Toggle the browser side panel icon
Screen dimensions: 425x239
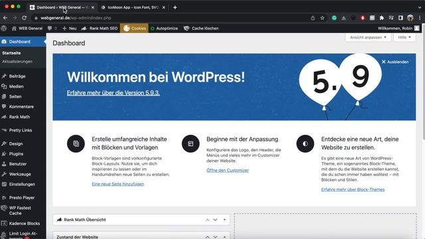tap(400, 18)
